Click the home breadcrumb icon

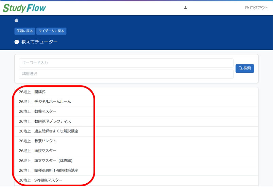click(16, 20)
